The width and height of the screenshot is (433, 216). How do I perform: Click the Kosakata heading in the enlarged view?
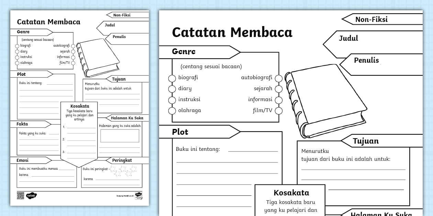tap(291, 193)
